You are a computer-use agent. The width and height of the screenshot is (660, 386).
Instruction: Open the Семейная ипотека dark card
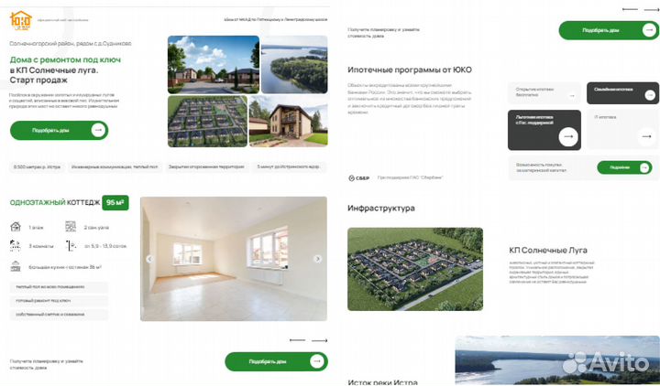(x=622, y=92)
